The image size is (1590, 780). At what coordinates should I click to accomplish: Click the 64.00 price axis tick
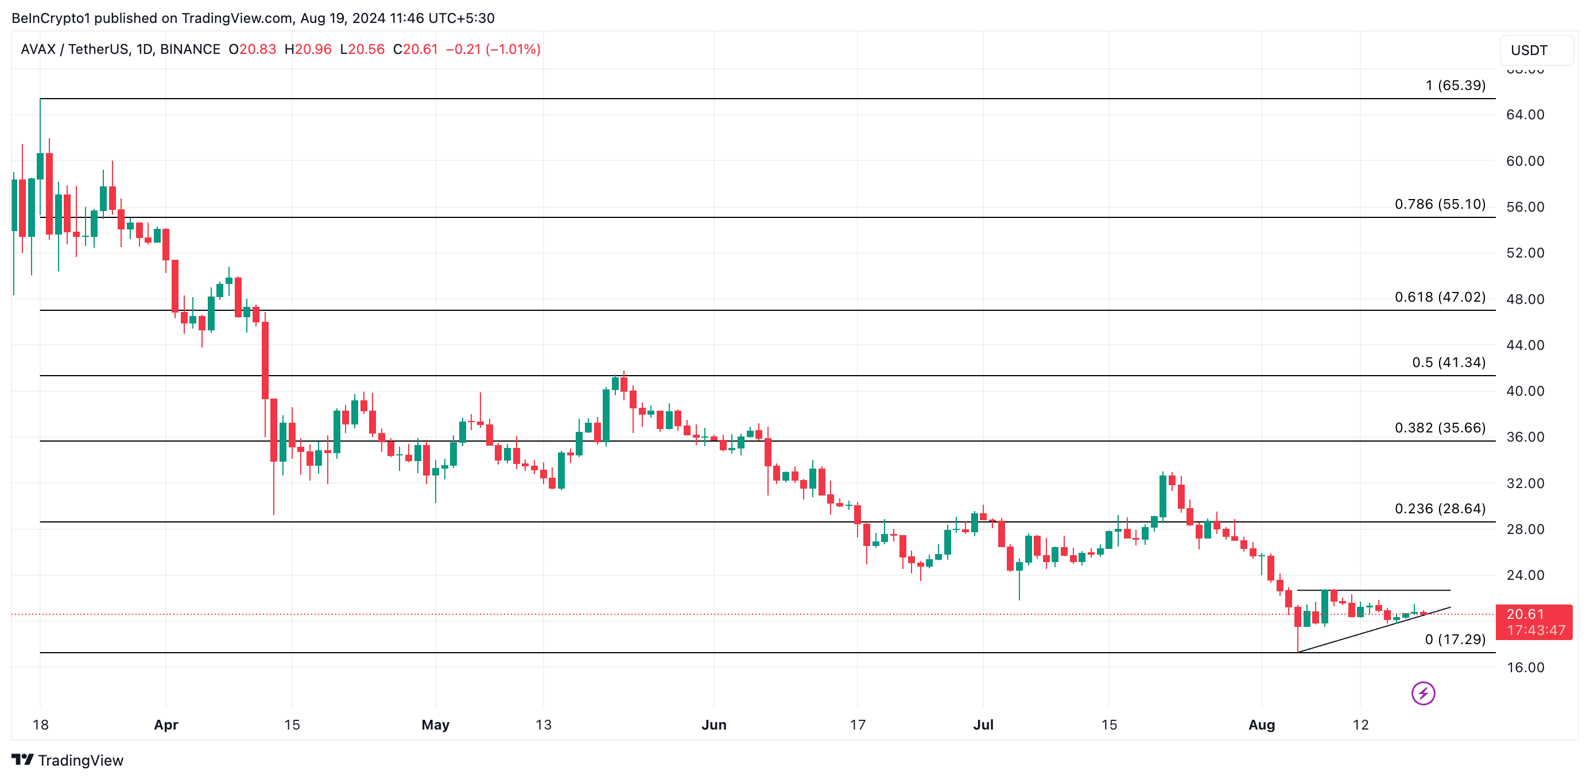[x=1525, y=115]
